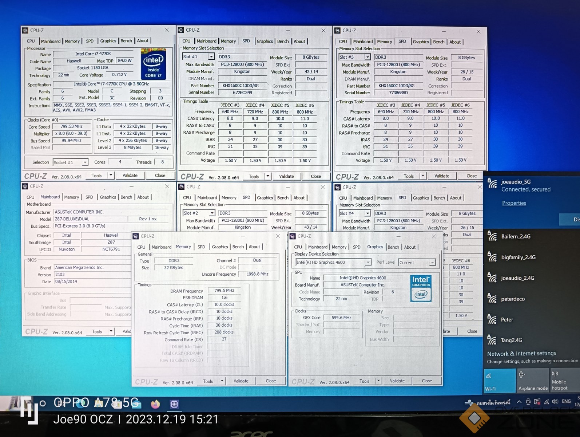Screen dimensions: 580x437
Task: Select the Baifern_2.4G Wi-Fi network
Action: [515, 236]
